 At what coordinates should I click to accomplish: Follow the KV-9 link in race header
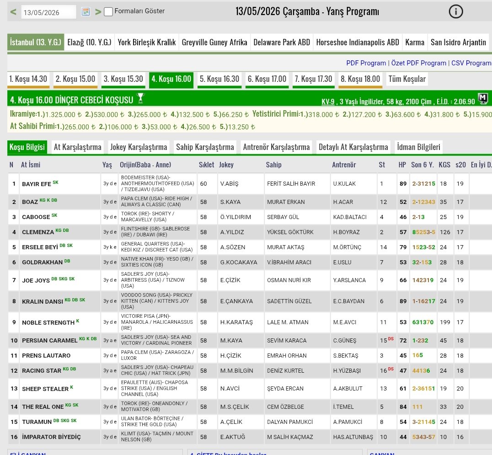(x=328, y=102)
